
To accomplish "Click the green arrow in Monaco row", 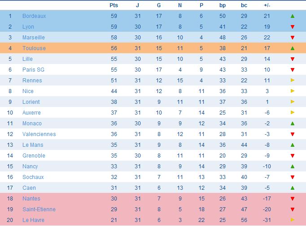I will 293,124.
